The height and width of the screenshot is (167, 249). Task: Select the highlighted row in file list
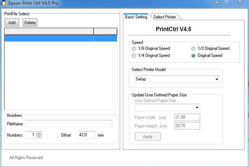click(x=61, y=38)
